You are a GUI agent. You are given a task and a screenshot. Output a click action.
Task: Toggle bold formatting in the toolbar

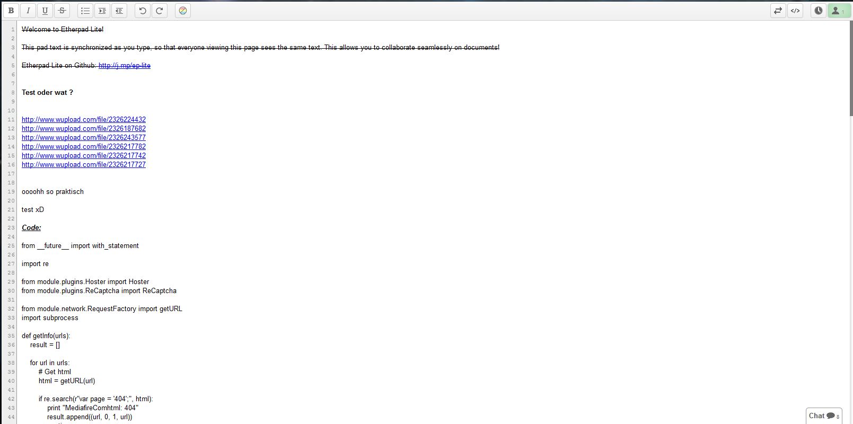[11, 11]
